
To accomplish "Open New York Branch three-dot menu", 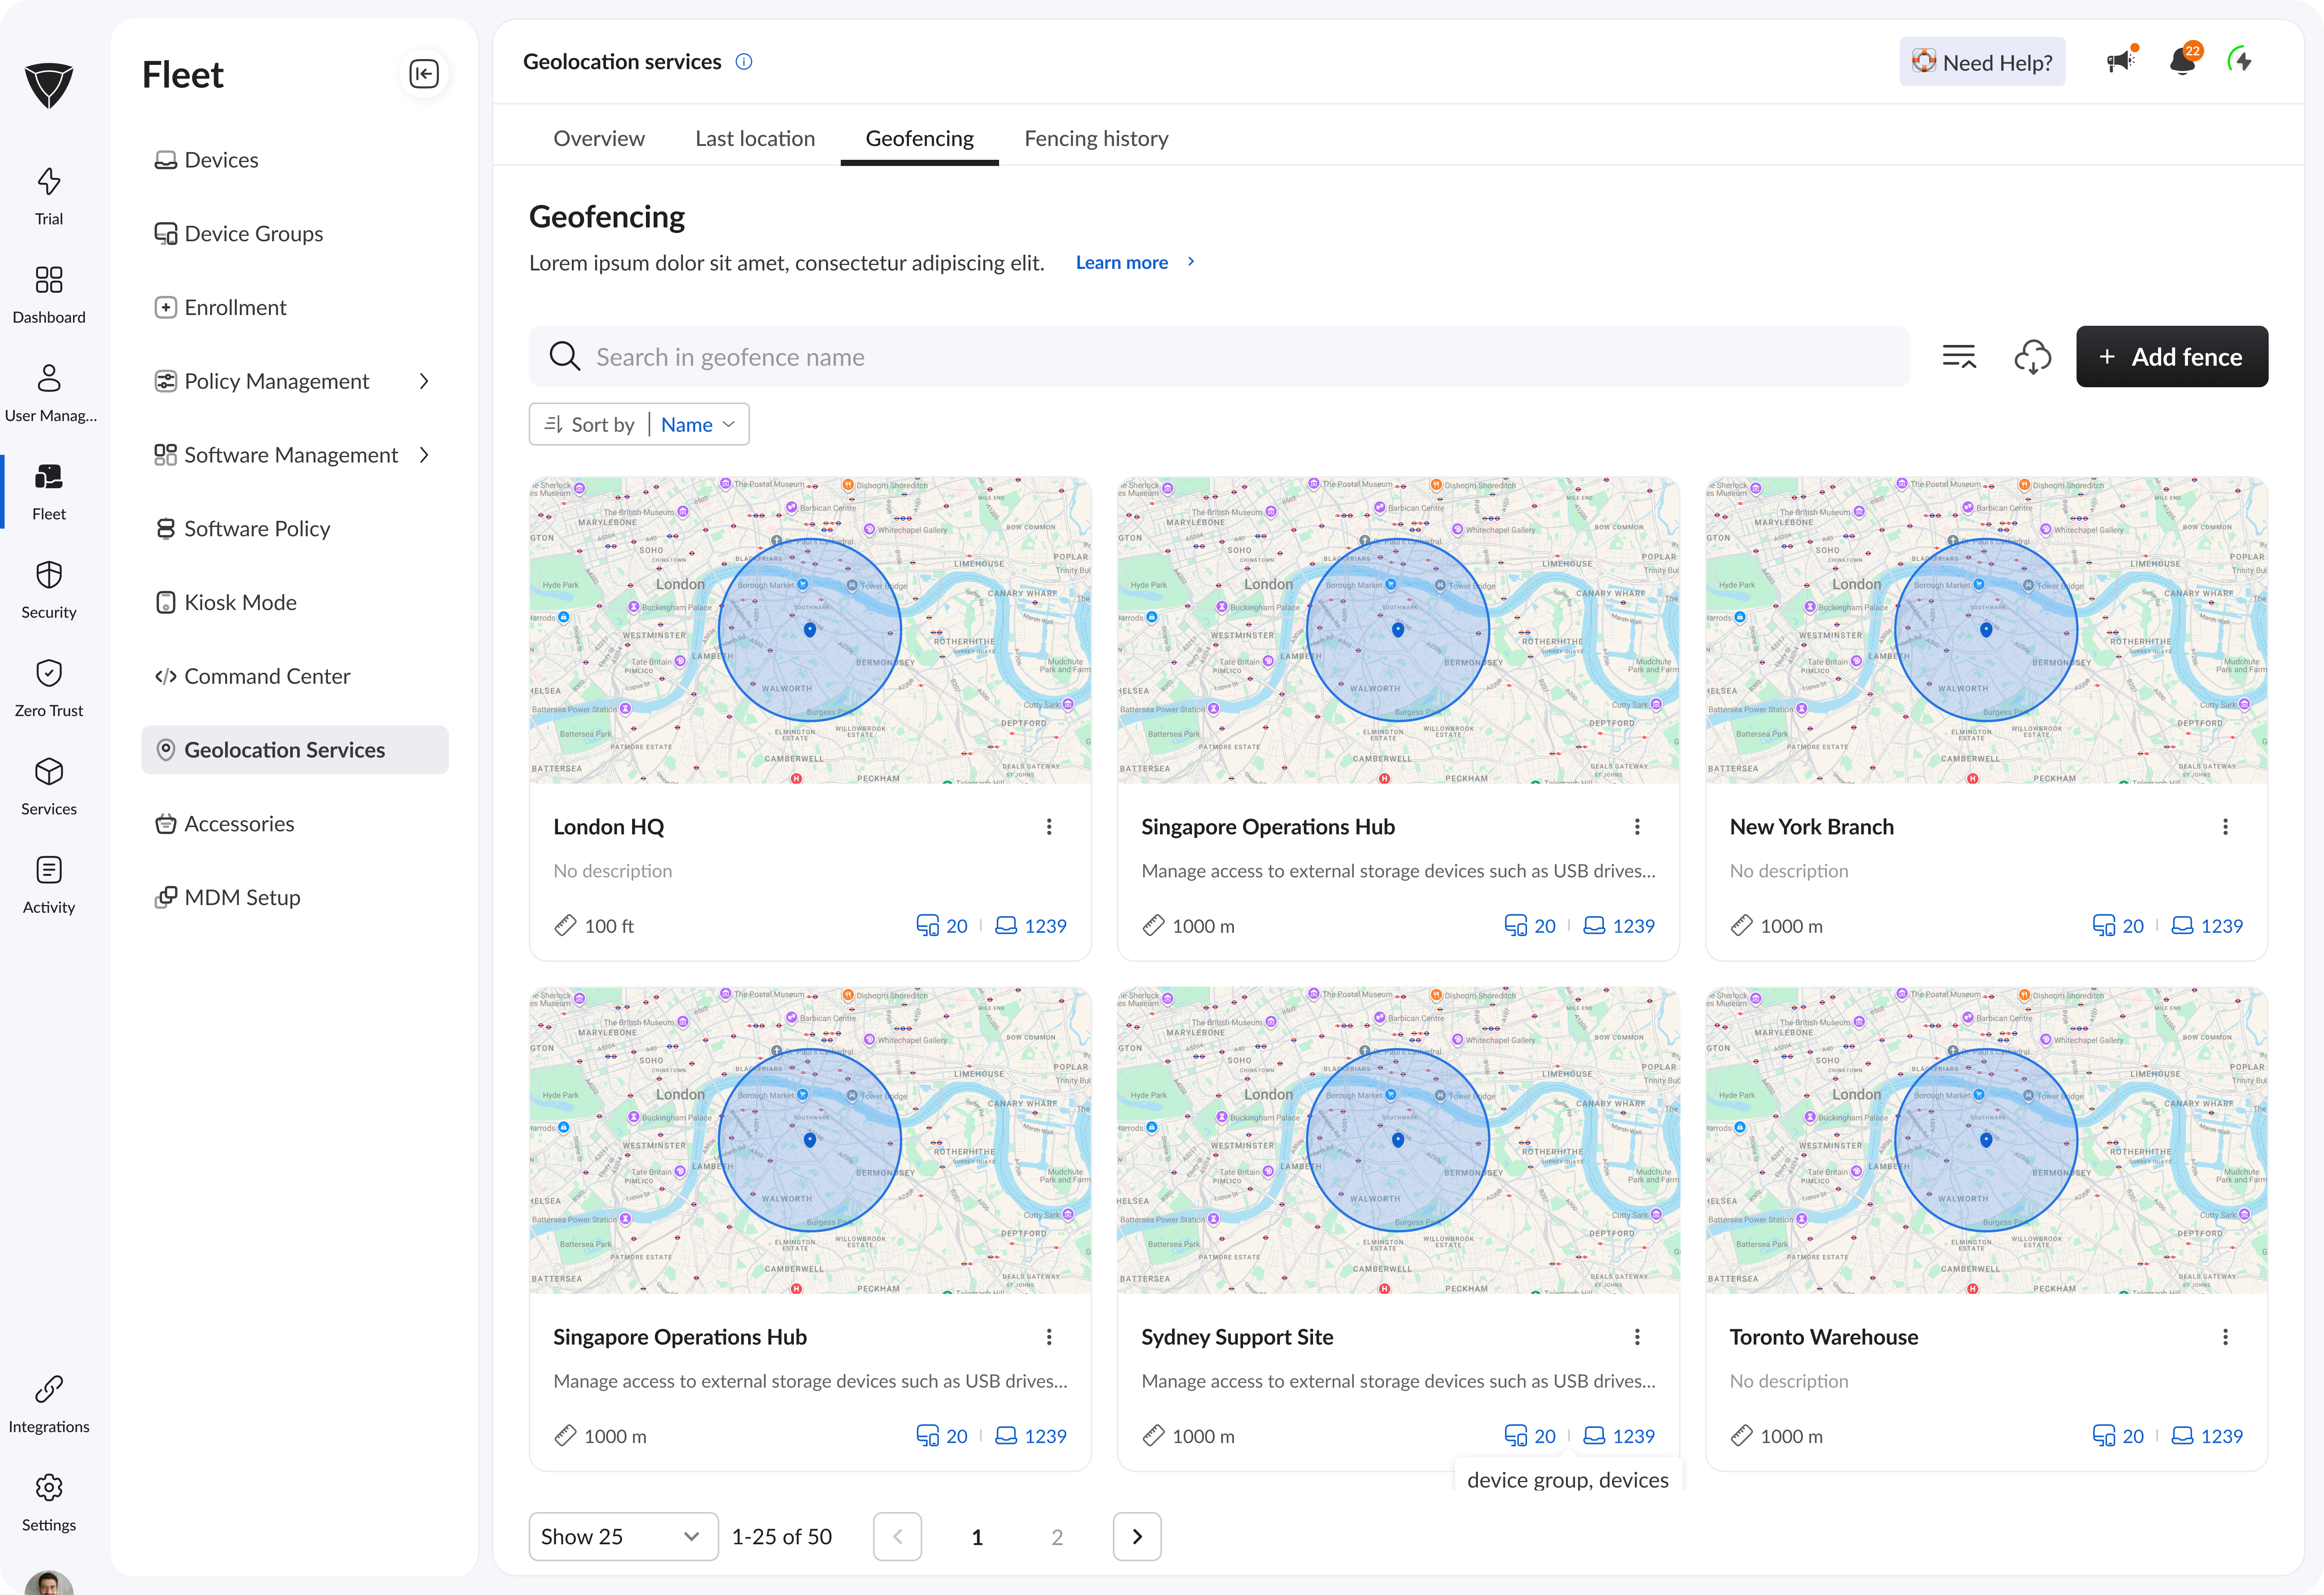I will click(2225, 827).
